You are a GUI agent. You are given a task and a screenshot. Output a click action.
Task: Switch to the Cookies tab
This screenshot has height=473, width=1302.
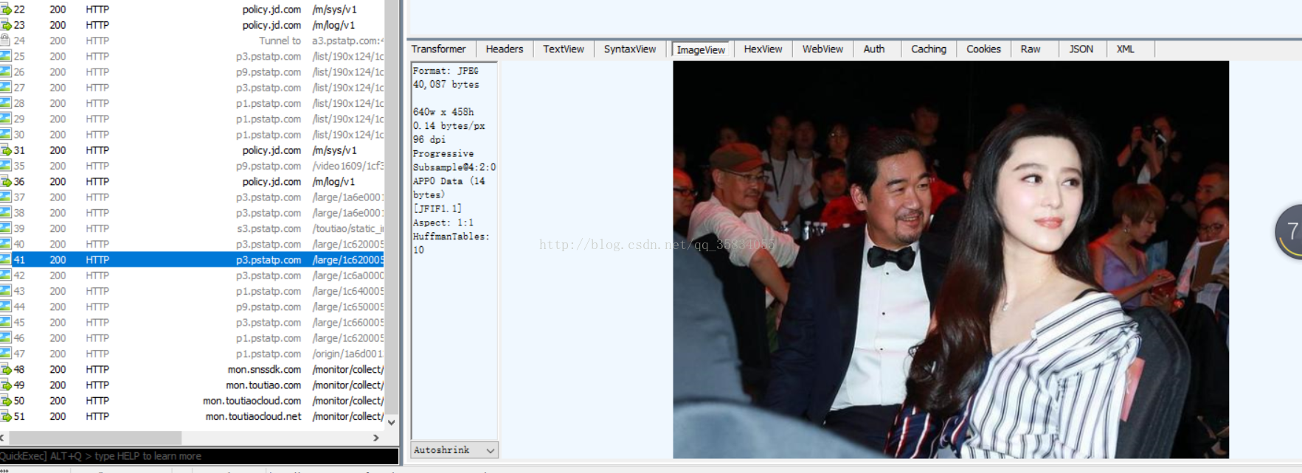[984, 49]
